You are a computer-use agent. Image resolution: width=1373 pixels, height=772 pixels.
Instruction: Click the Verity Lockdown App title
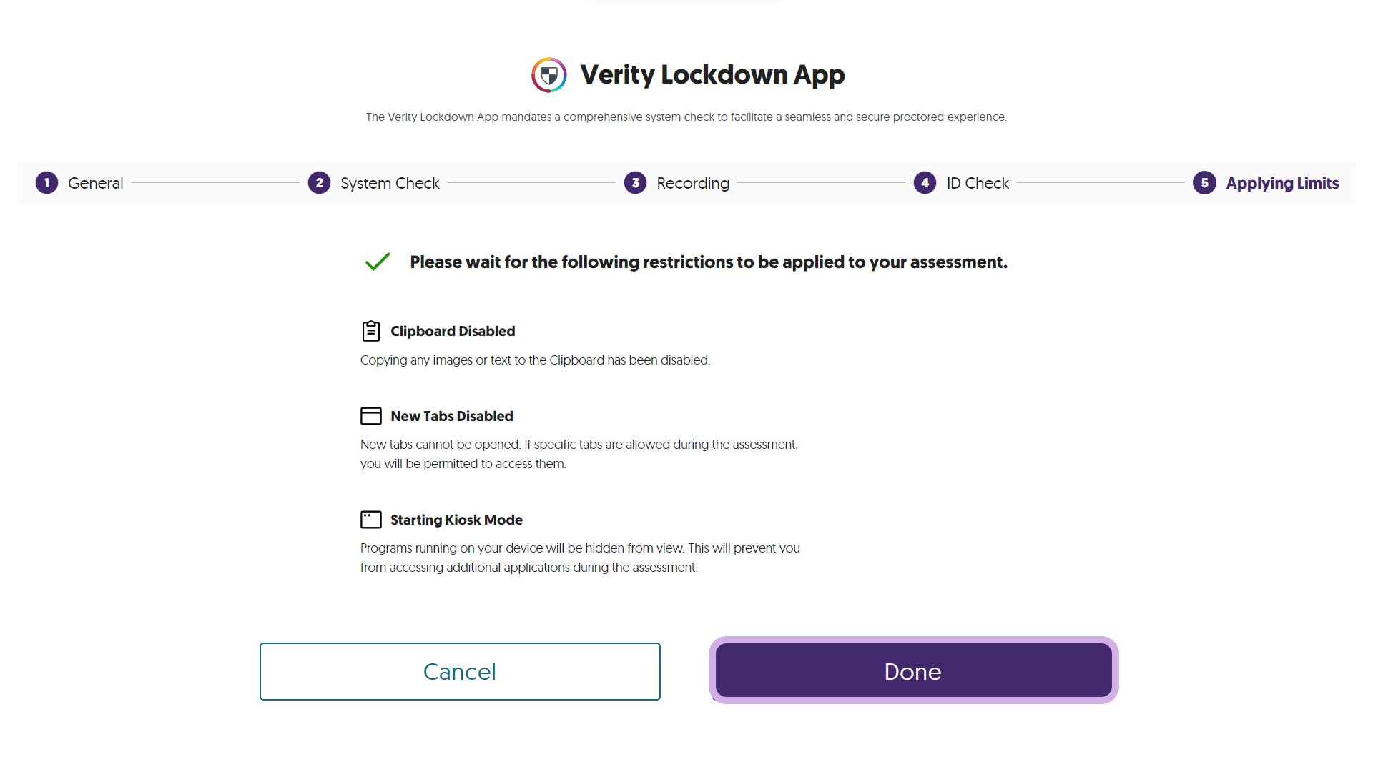click(x=712, y=75)
